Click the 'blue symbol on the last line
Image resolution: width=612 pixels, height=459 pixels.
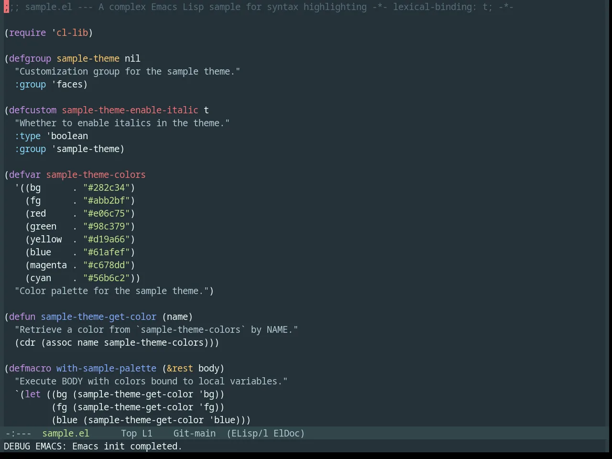coord(222,420)
